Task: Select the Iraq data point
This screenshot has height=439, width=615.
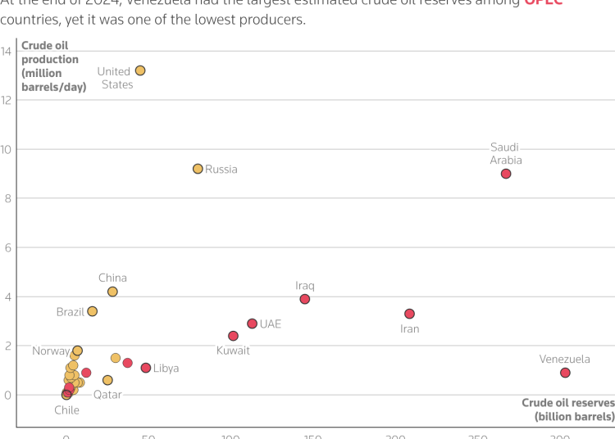Action: (x=305, y=299)
